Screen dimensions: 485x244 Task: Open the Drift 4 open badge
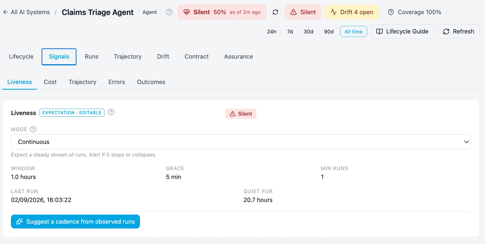pyautogui.click(x=351, y=12)
